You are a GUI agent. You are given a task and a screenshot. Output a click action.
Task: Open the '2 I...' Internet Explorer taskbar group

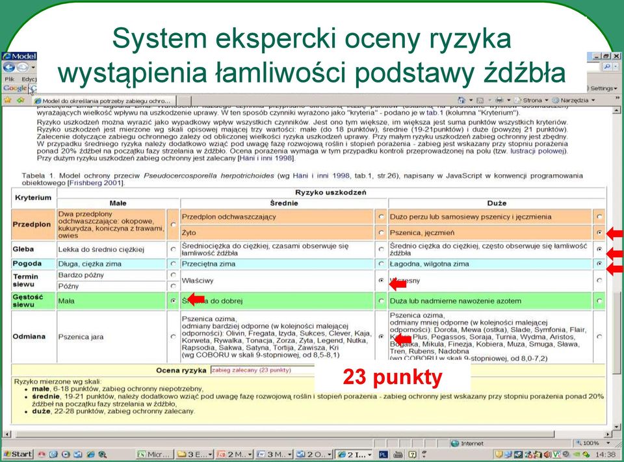pyautogui.click(x=354, y=454)
